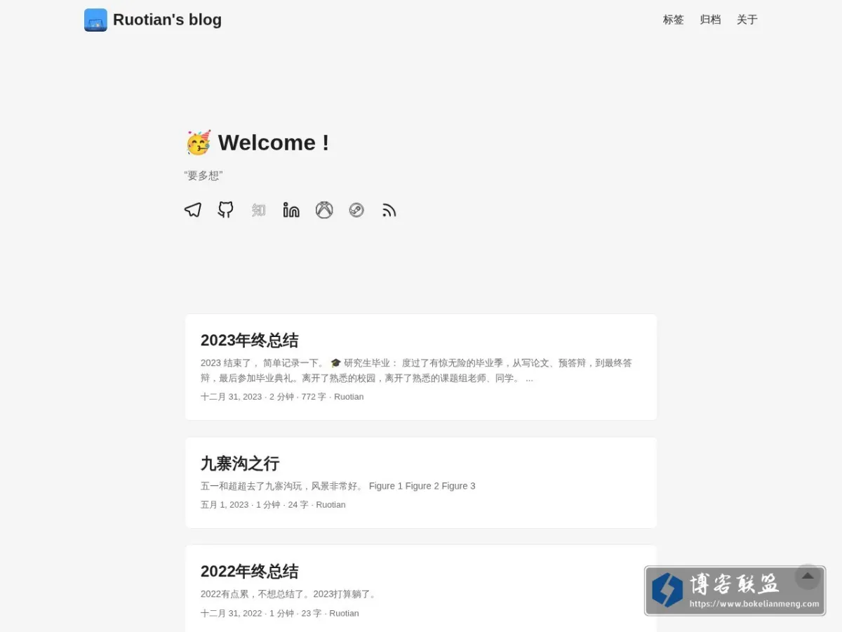Image resolution: width=842 pixels, height=632 pixels.
Task: Click the Welcome ! heading
Action: point(274,143)
